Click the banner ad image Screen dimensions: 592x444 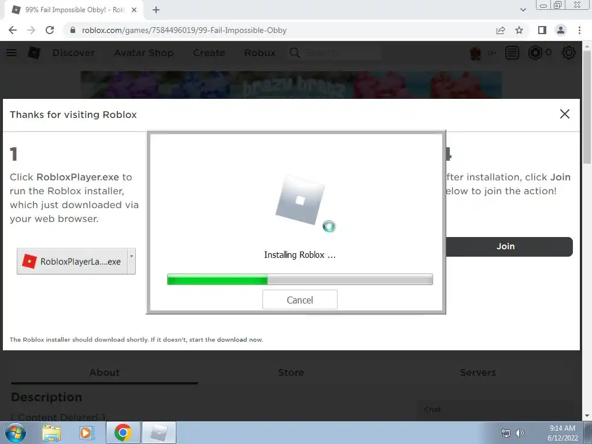[291, 86]
